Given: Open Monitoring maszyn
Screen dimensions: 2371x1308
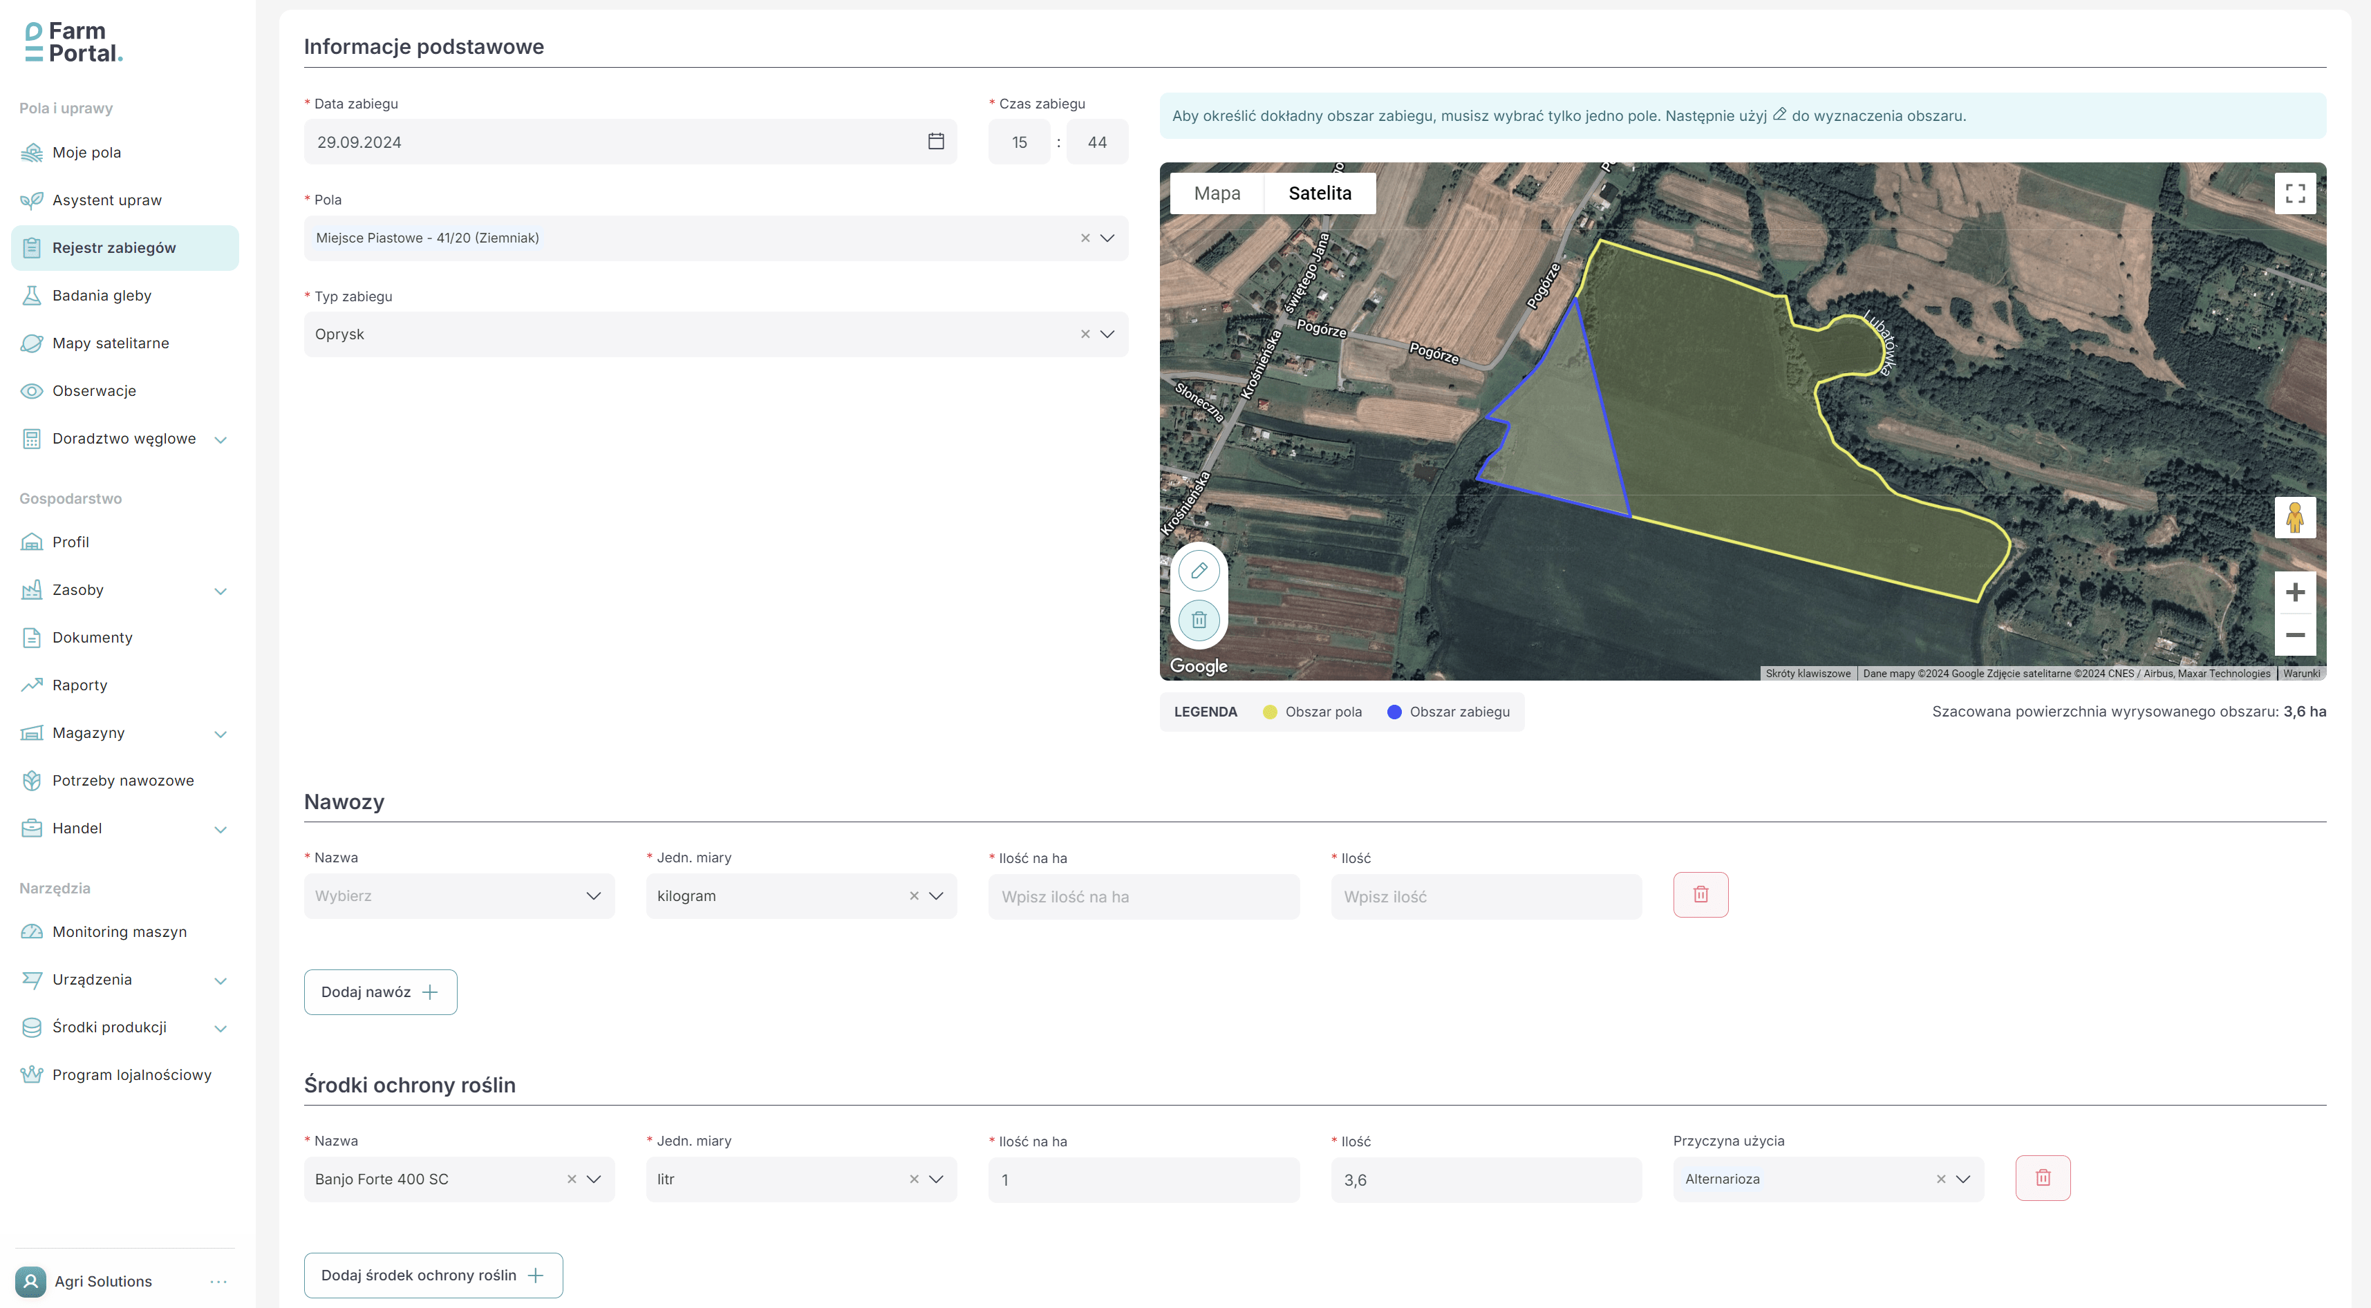Looking at the screenshot, I should 125,932.
